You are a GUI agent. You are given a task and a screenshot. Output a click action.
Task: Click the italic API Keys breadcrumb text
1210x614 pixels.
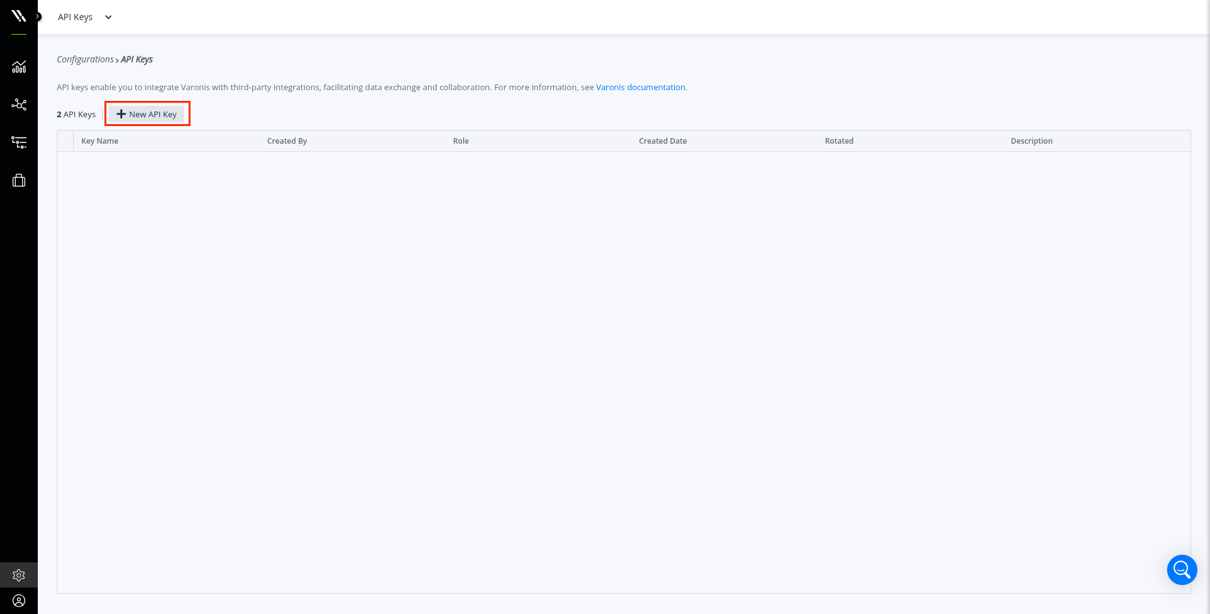137,59
